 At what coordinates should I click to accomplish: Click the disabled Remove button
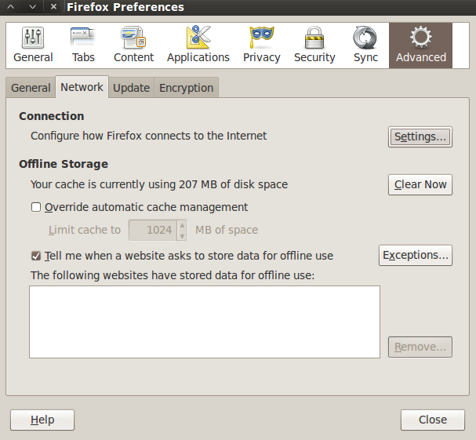[420, 347]
